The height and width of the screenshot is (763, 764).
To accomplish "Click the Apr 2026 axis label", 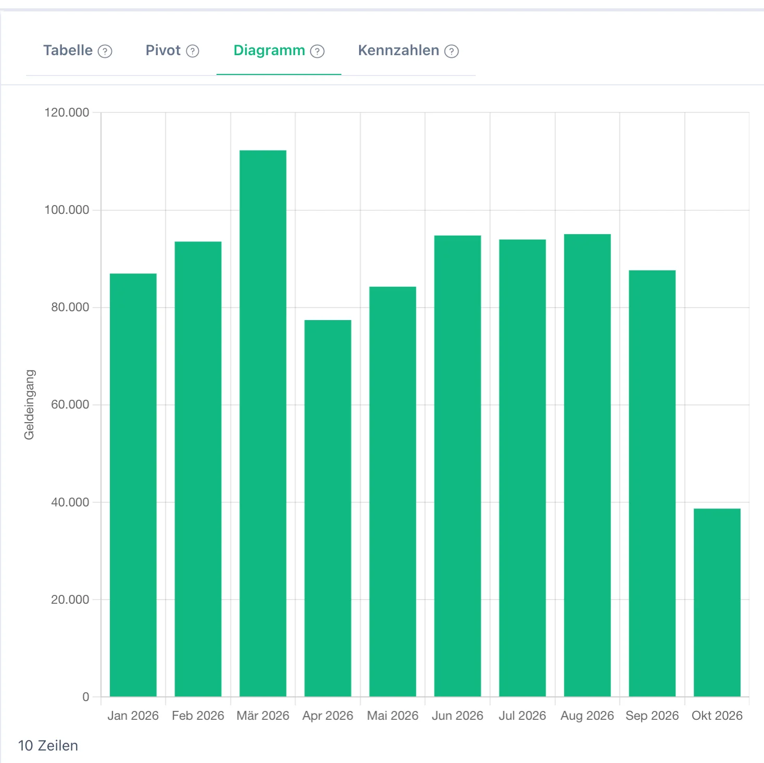I will click(328, 716).
